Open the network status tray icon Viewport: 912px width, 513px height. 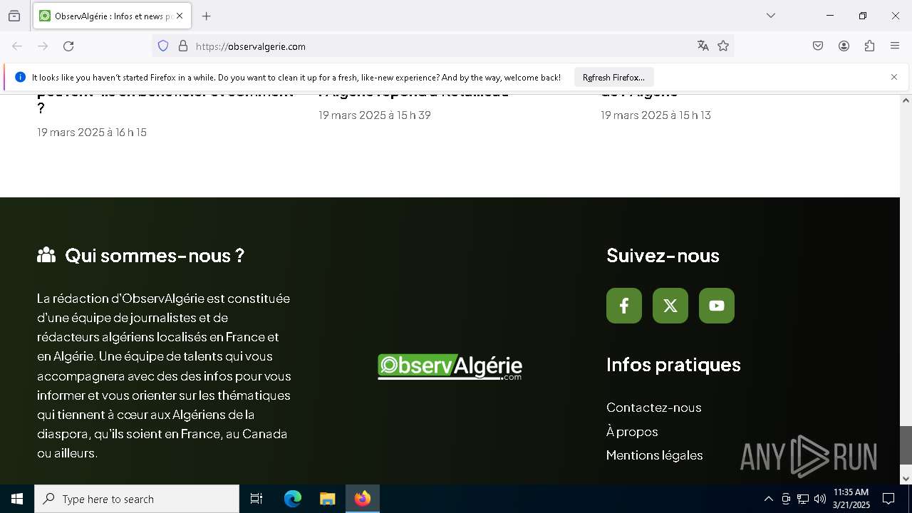point(803,499)
